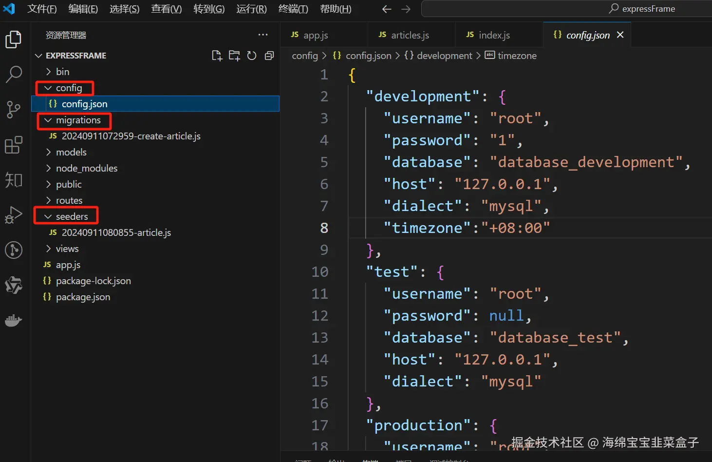The height and width of the screenshot is (462, 712).
Task: Open Source Control view icon
Action: point(14,110)
